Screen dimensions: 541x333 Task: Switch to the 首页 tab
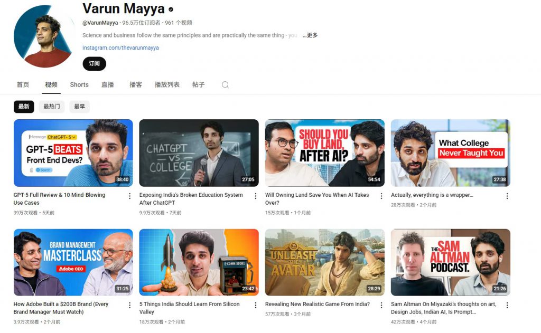point(23,85)
